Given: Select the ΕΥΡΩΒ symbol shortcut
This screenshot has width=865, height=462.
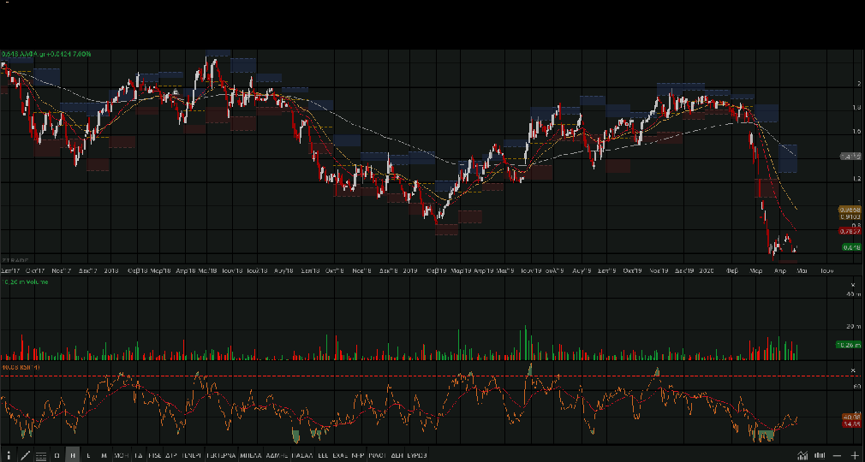Looking at the screenshot, I should (x=417, y=455).
